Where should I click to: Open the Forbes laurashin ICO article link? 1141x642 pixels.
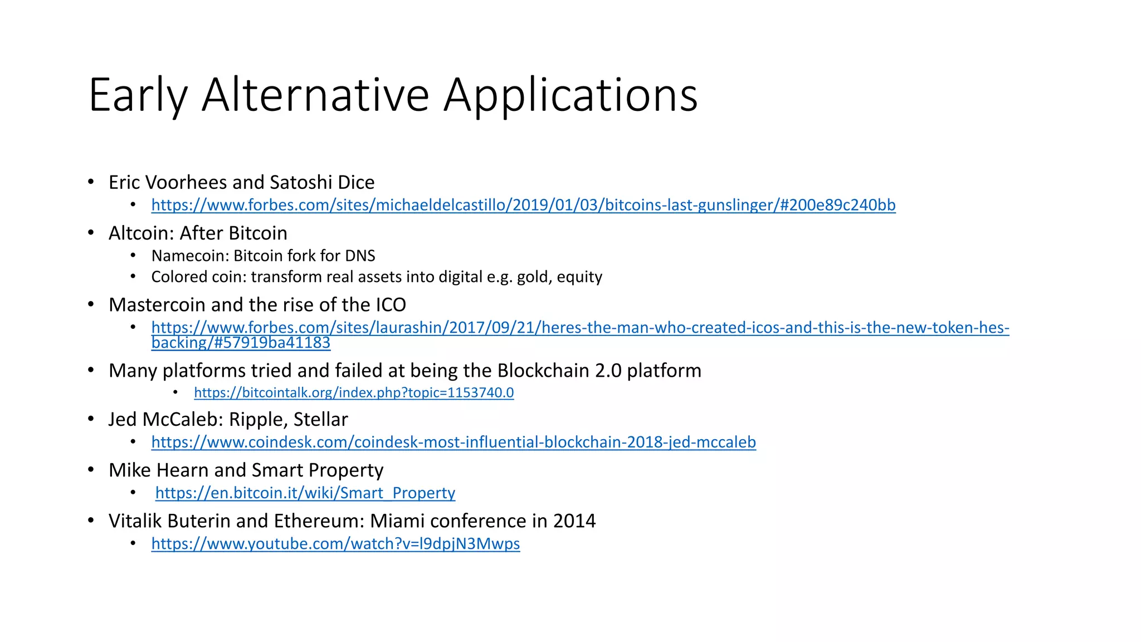point(580,334)
